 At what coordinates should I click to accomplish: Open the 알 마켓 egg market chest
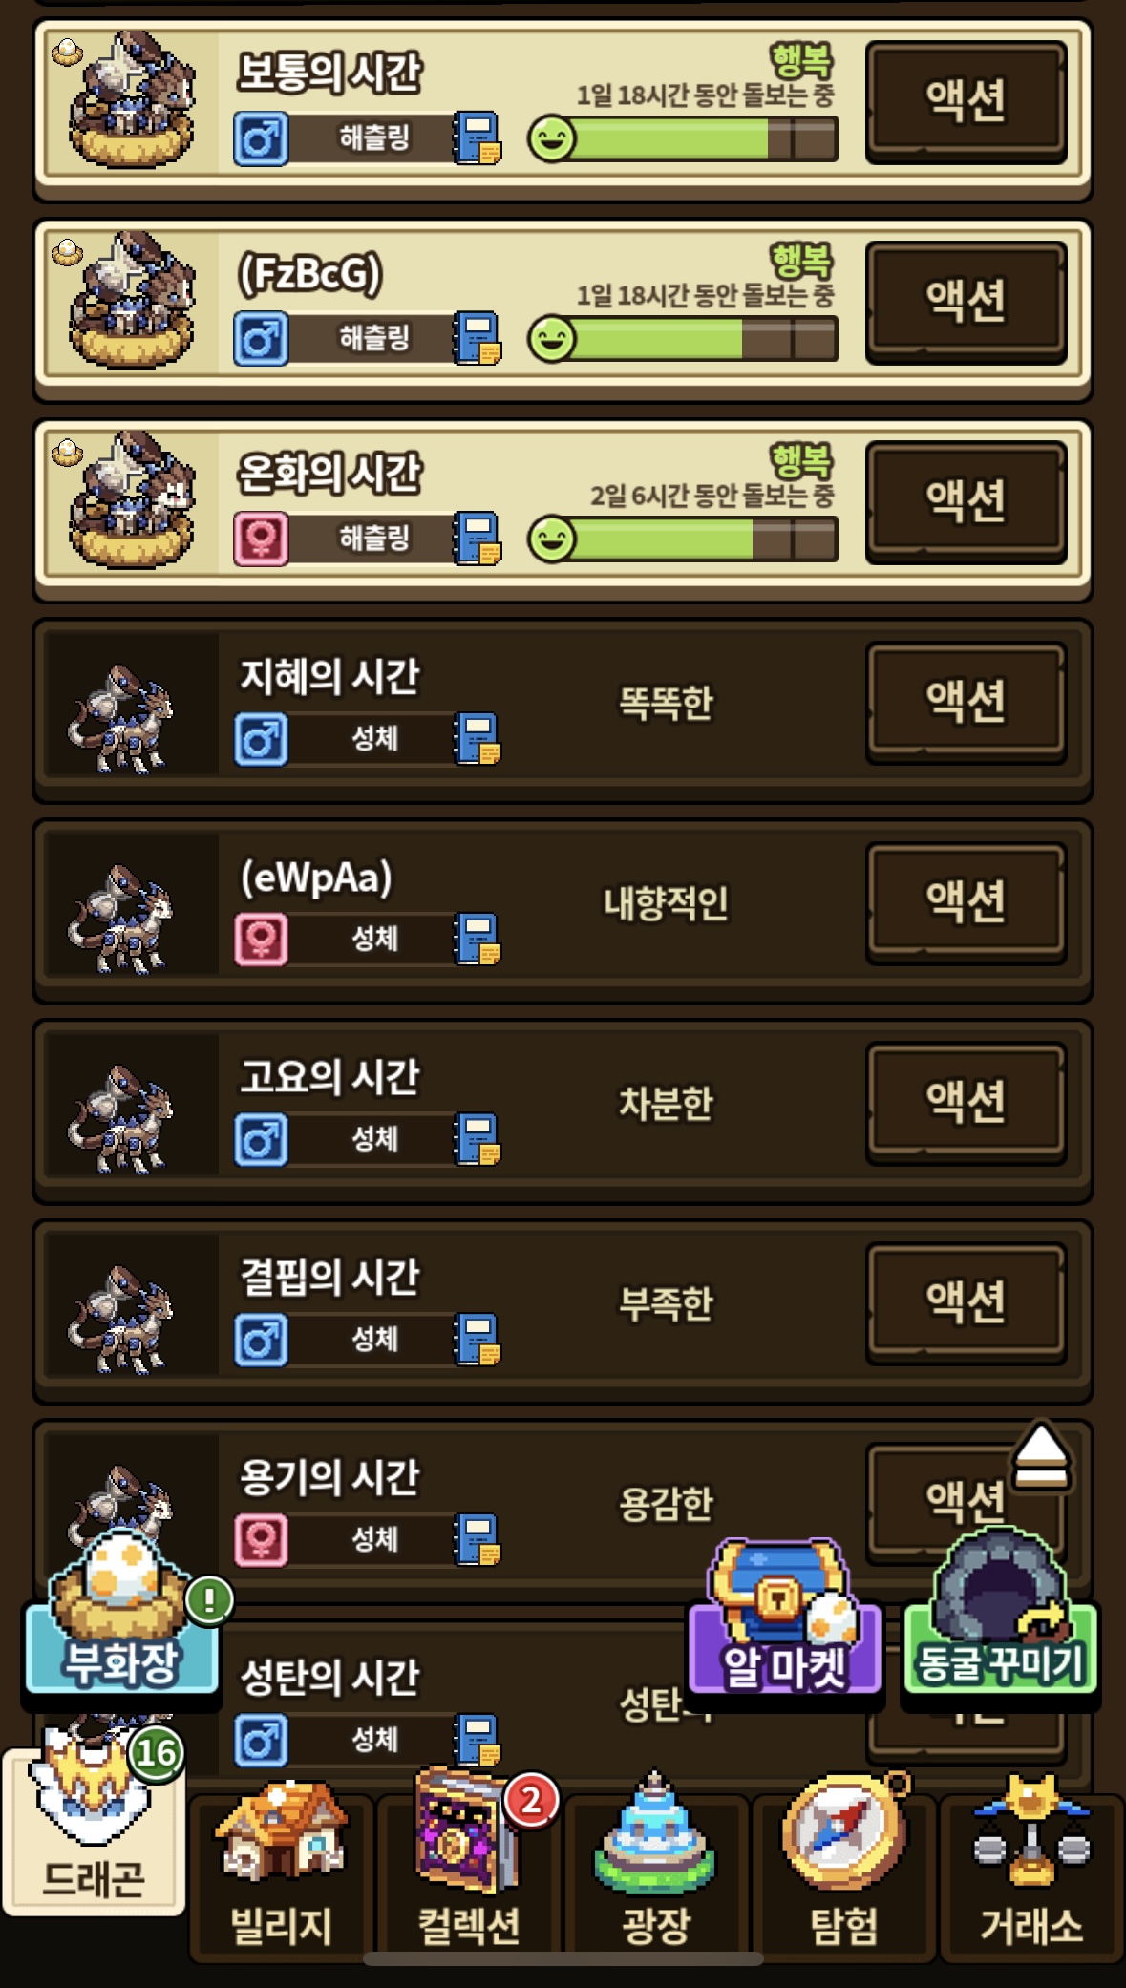pos(785,1618)
